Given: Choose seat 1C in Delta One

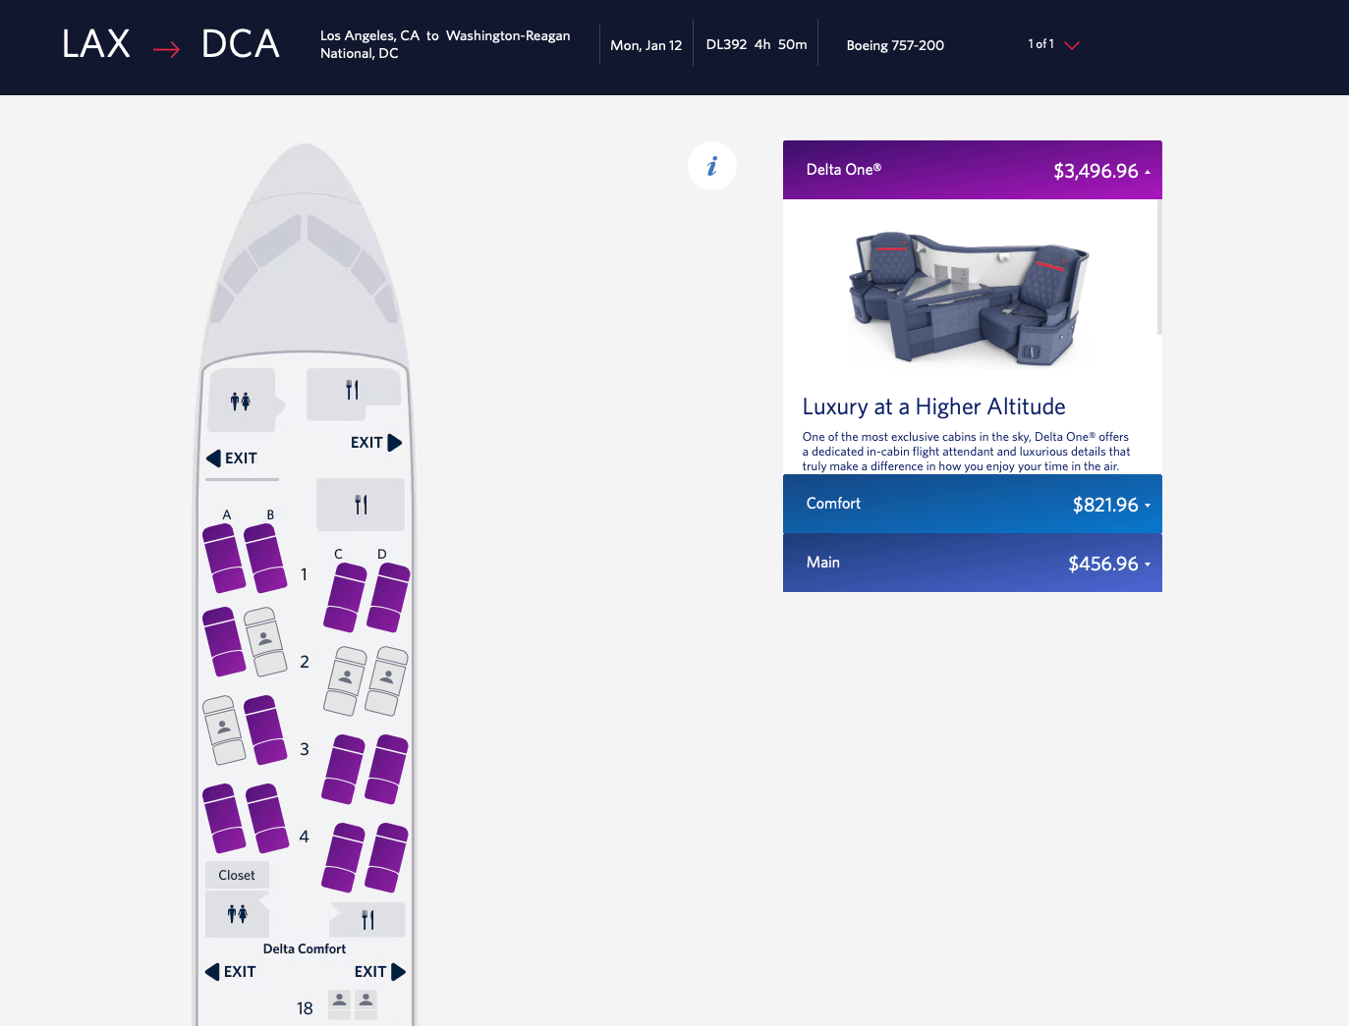Looking at the screenshot, I should tap(345, 597).
